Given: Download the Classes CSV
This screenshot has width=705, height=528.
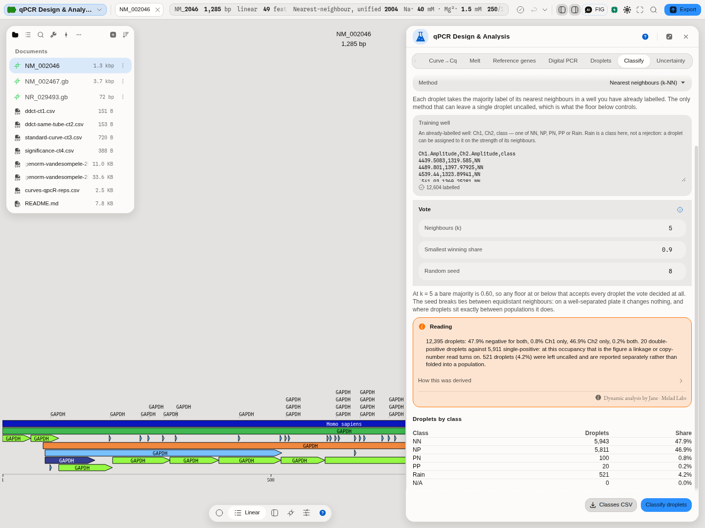Looking at the screenshot, I should click(611, 505).
